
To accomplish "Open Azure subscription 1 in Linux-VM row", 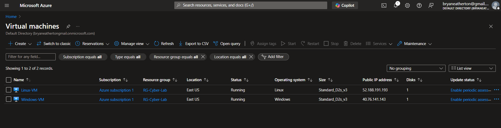I will 117,90.
